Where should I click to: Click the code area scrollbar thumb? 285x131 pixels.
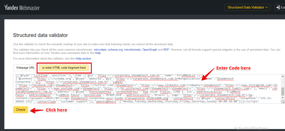click(x=282, y=91)
